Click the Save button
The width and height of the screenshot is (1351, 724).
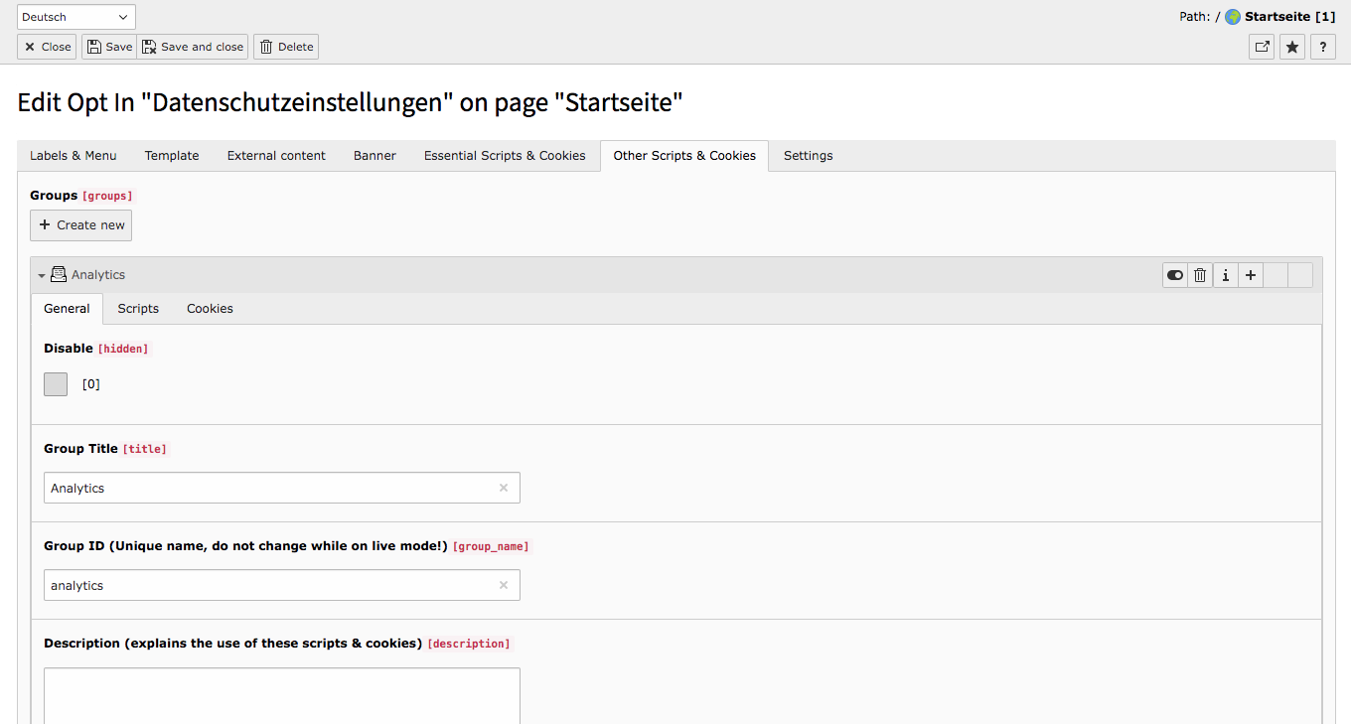click(109, 47)
